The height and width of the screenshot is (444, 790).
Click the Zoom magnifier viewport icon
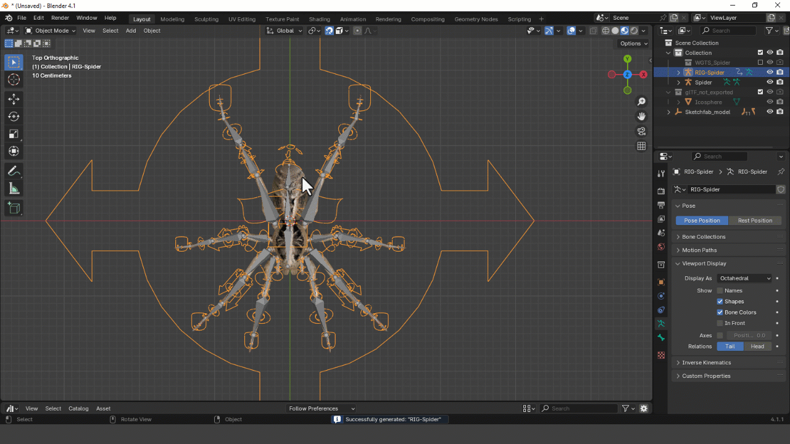tap(642, 102)
